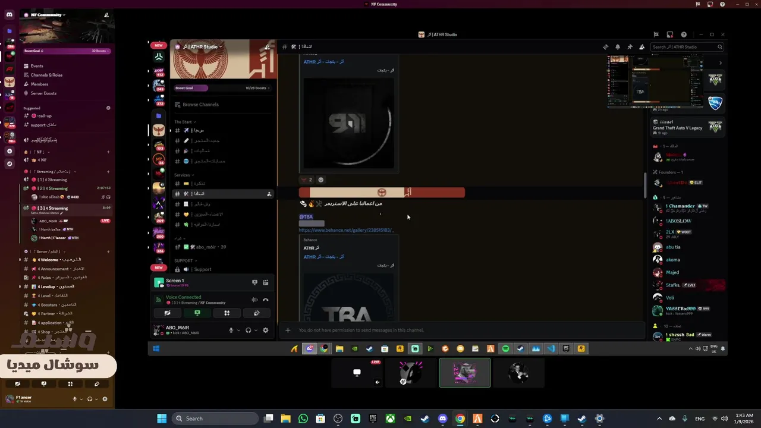Open Discord home direct messages icon
761x428 pixels.
tap(10, 14)
